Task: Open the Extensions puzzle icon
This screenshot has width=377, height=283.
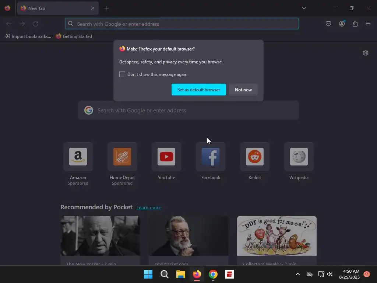Action: (355, 24)
